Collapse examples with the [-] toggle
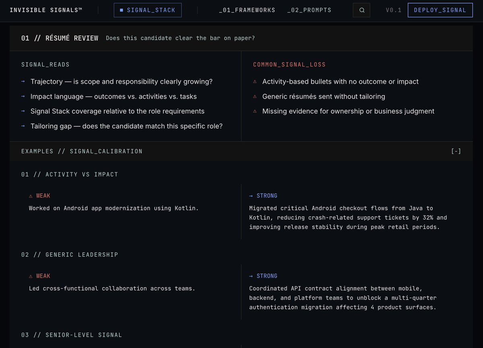The width and height of the screenshot is (483, 348). tap(456, 151)
